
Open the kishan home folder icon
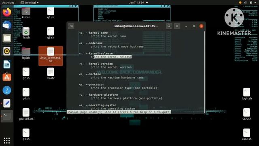pos(26,13)
